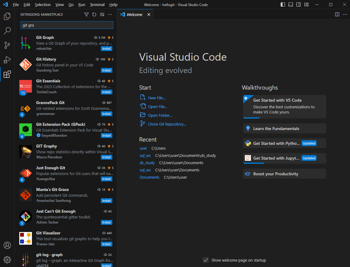Install the Git Essentials extension
This screenshot has height=267, width=350.
[106, 92]
